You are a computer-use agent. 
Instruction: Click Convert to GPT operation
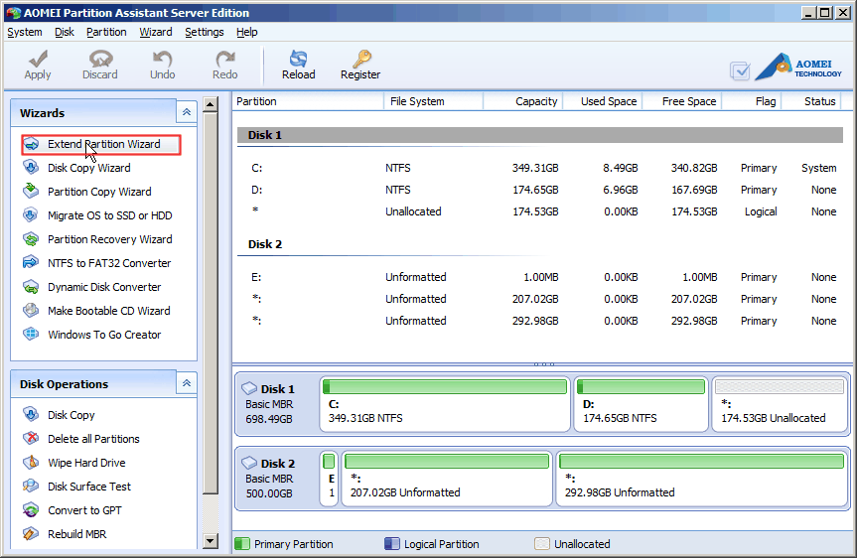tap(85, 510)
